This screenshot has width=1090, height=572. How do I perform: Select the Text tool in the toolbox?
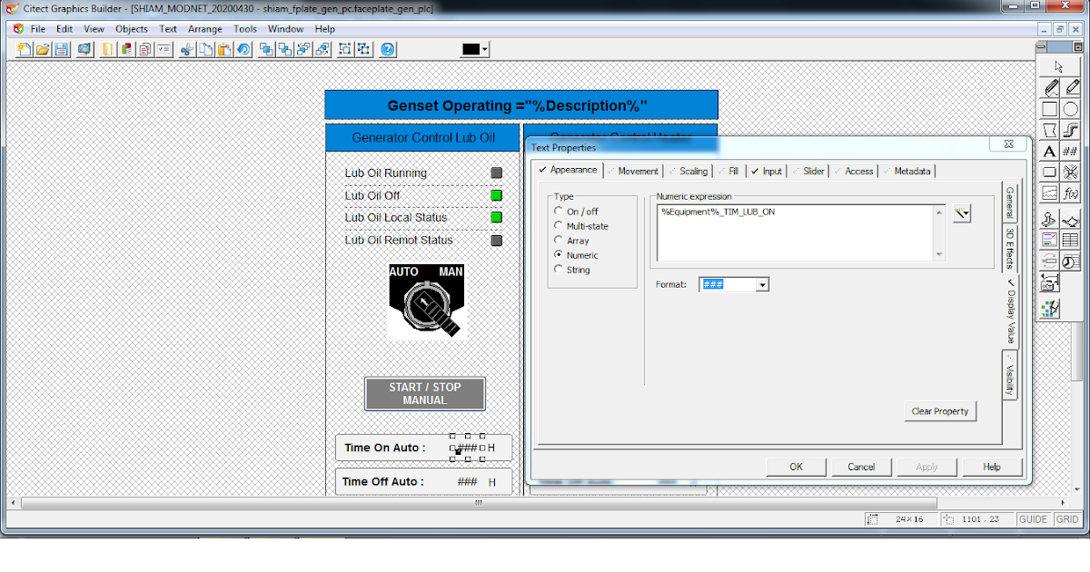1051,150
